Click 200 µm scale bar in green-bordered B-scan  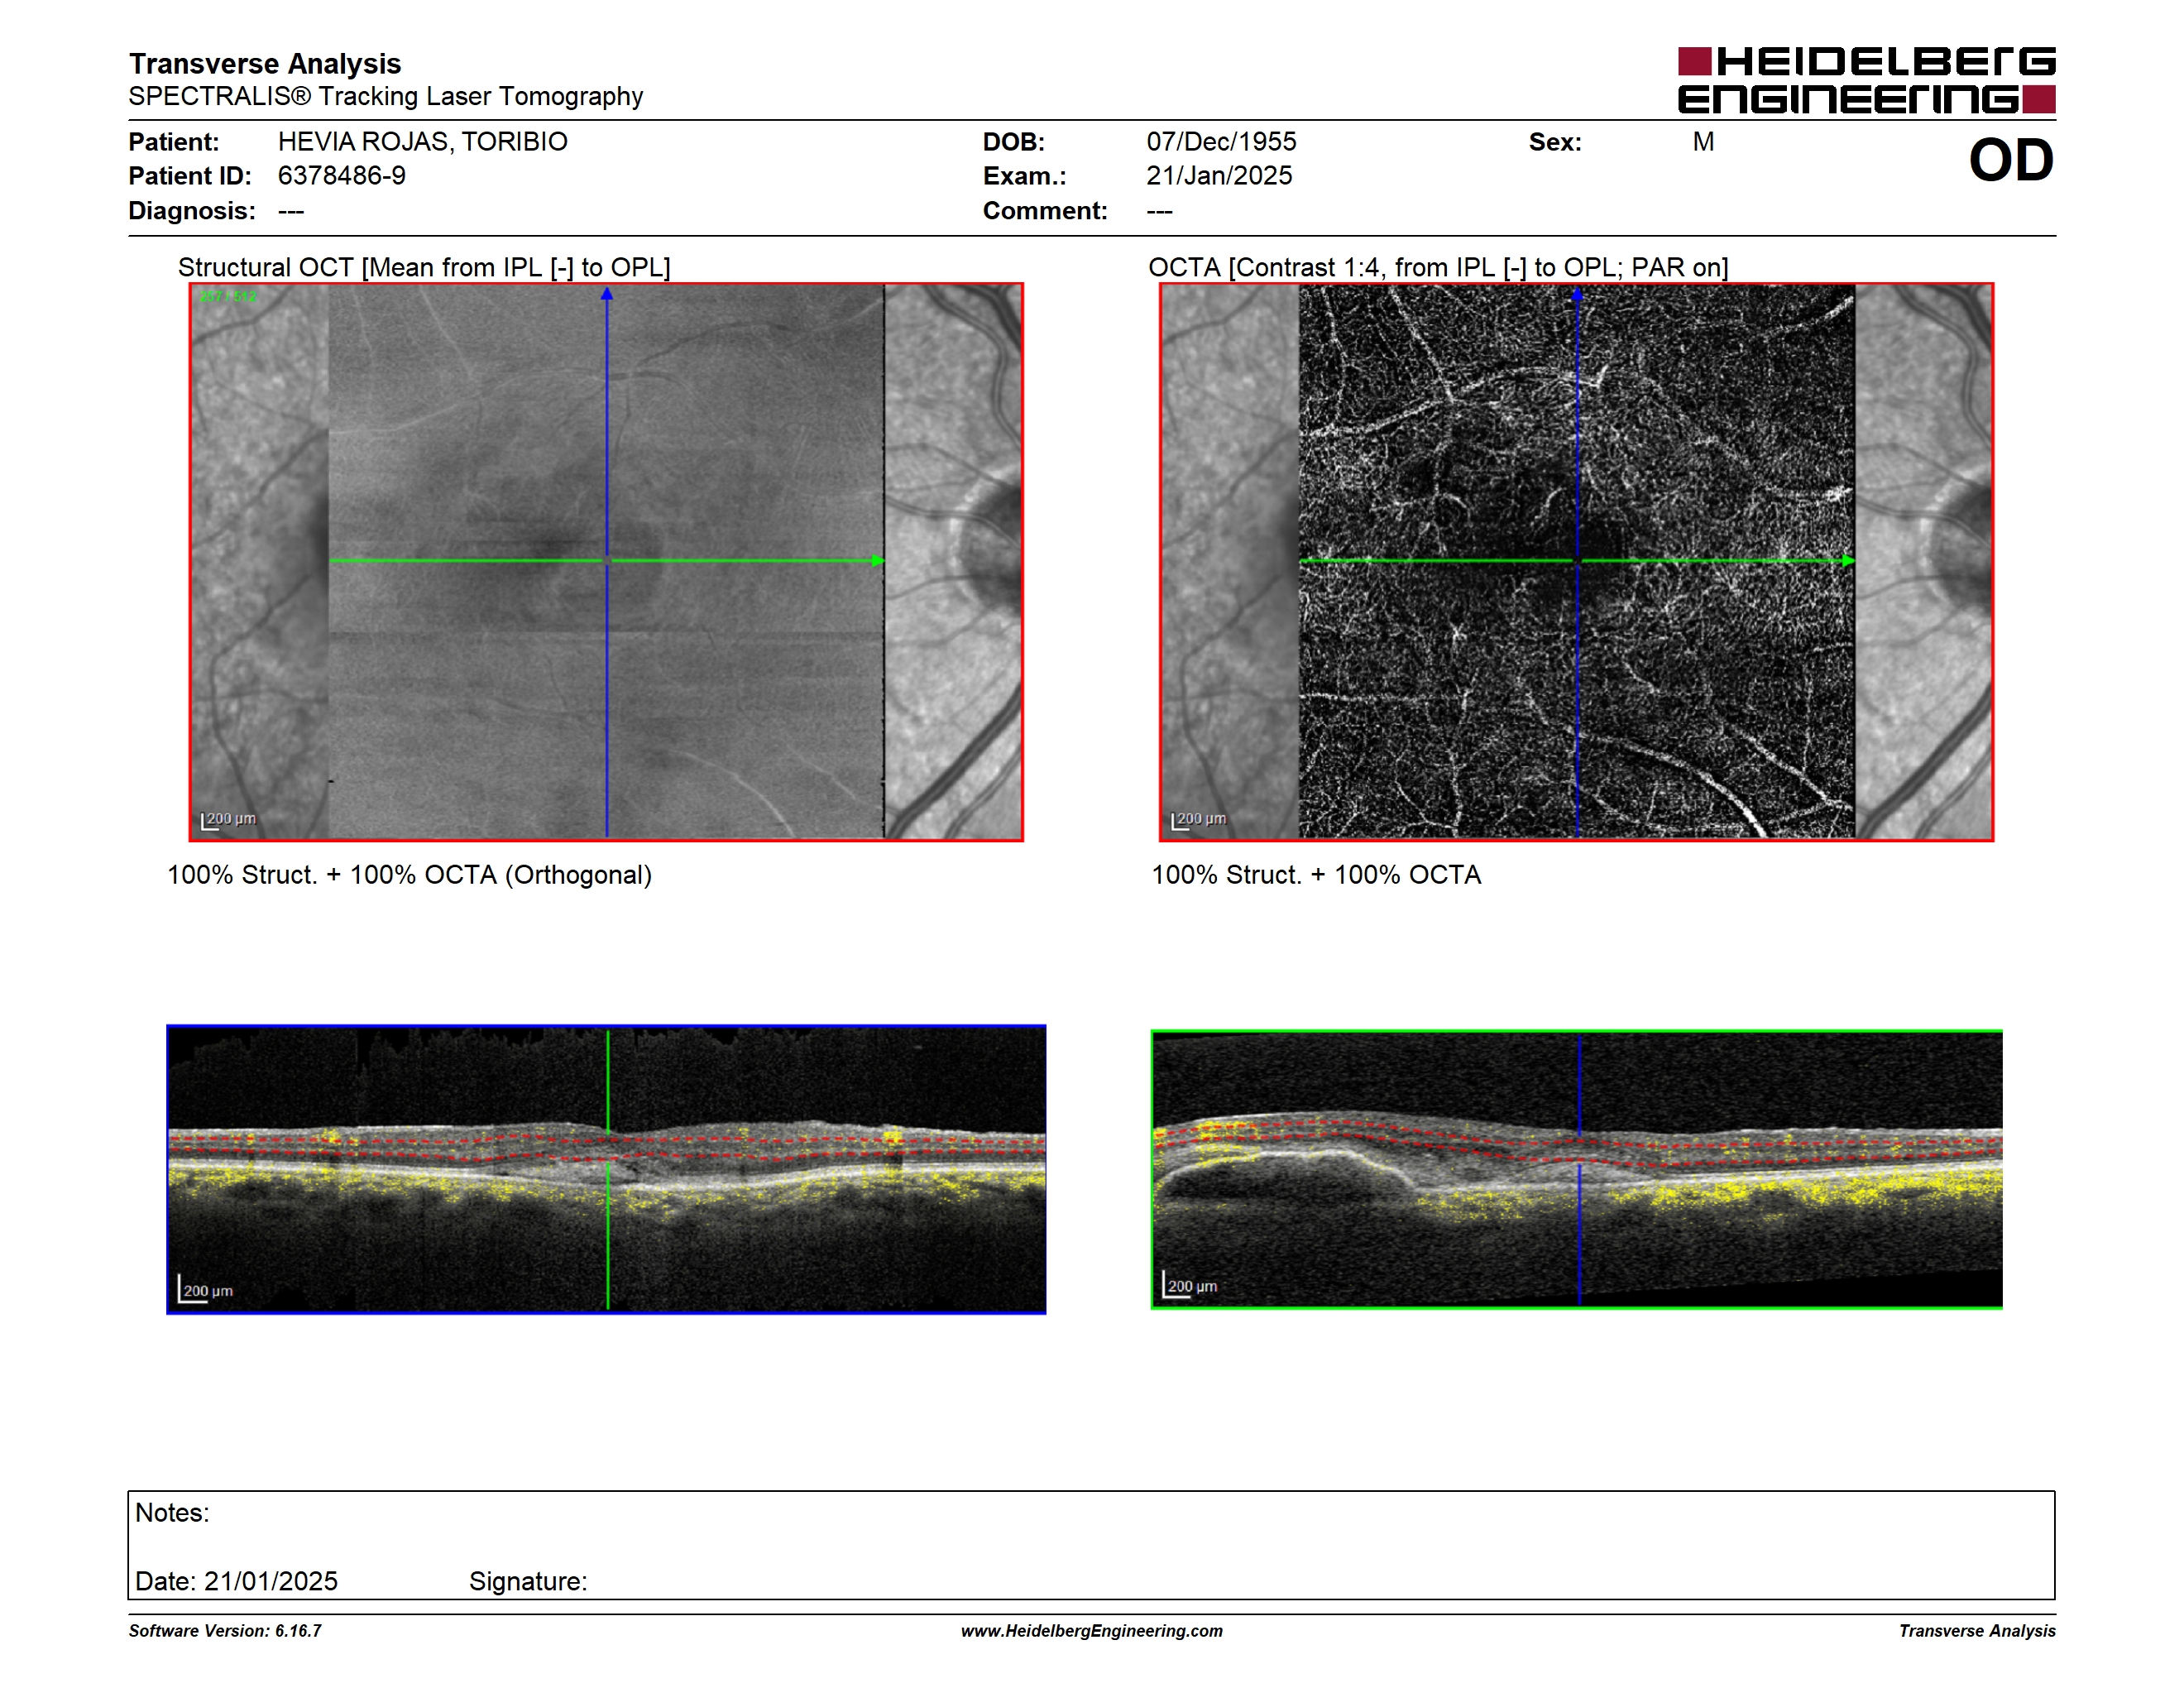(x=1190, y=1285)
